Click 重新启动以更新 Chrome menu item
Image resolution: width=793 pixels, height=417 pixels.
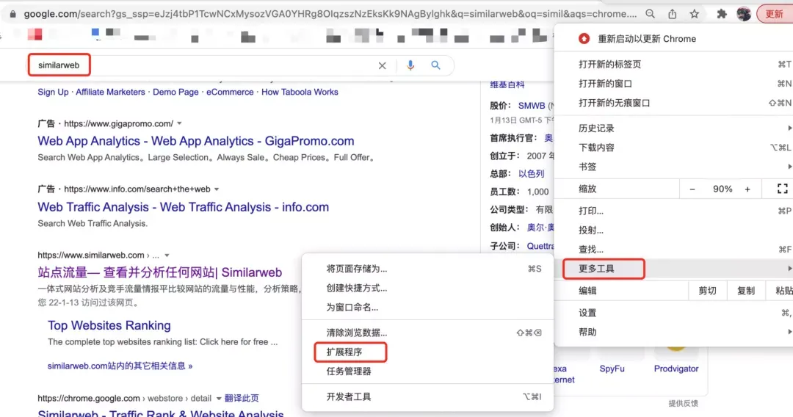click(673, 39)
